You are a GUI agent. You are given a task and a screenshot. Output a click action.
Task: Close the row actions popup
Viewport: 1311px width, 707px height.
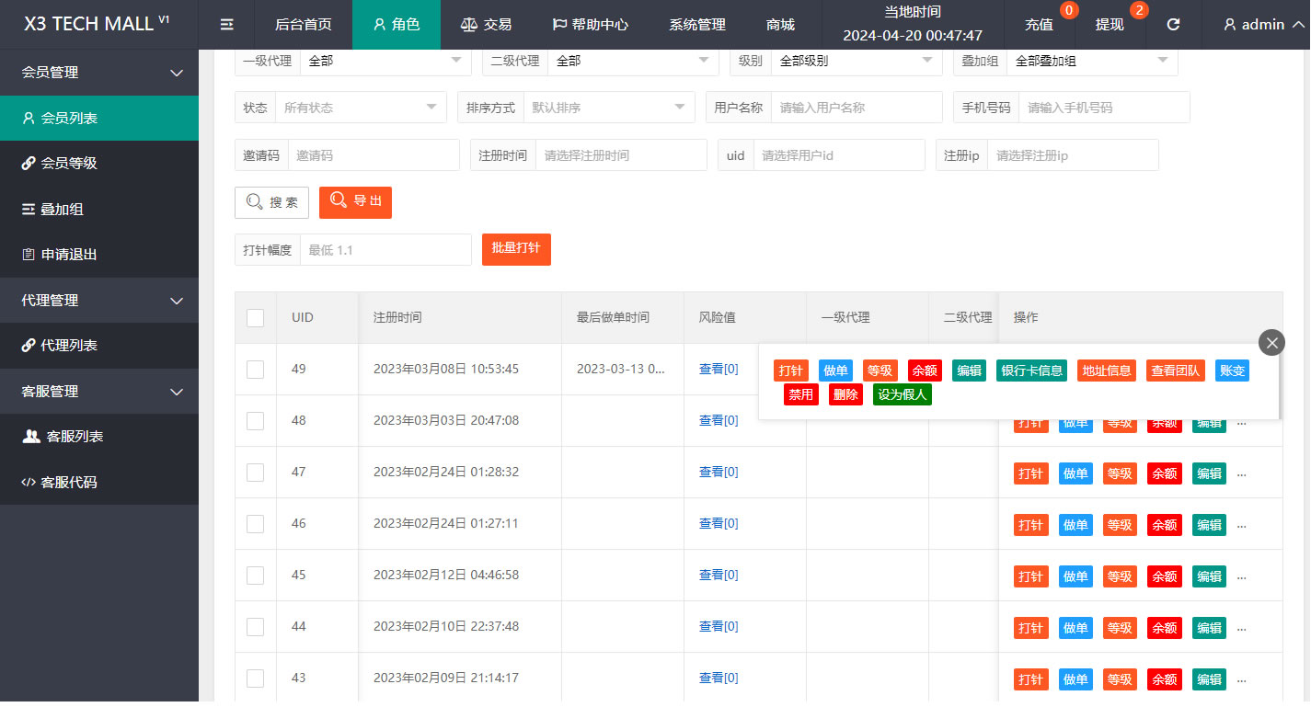1272,343
